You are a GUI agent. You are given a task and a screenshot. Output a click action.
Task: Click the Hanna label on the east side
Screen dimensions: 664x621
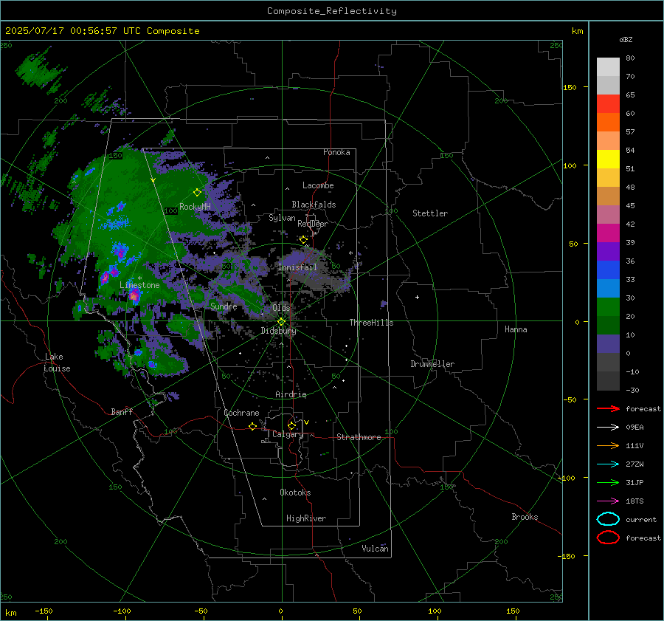(516, 329)
